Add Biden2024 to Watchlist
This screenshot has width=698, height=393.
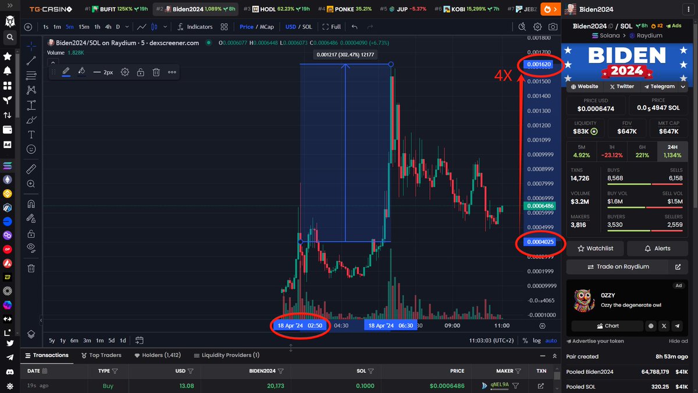[594, 248]
